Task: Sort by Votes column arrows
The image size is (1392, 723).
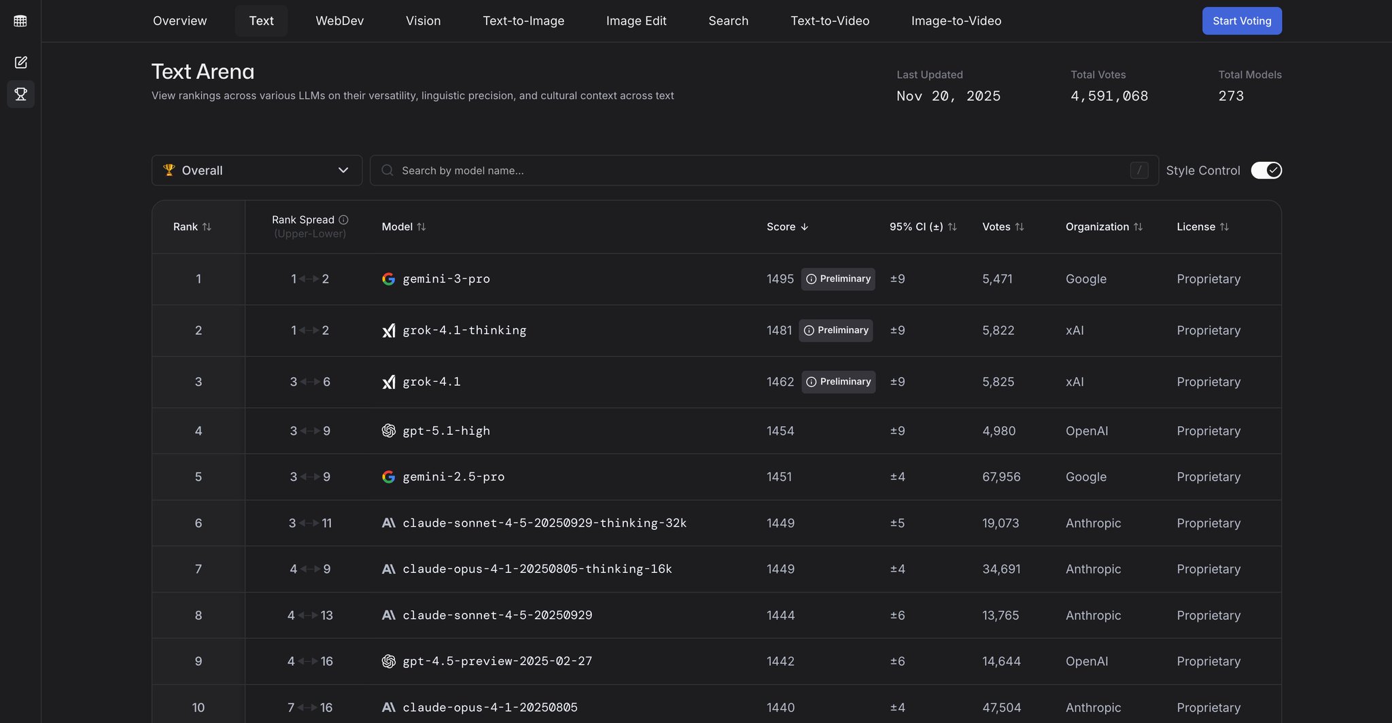Action: tap(1020, 227)
